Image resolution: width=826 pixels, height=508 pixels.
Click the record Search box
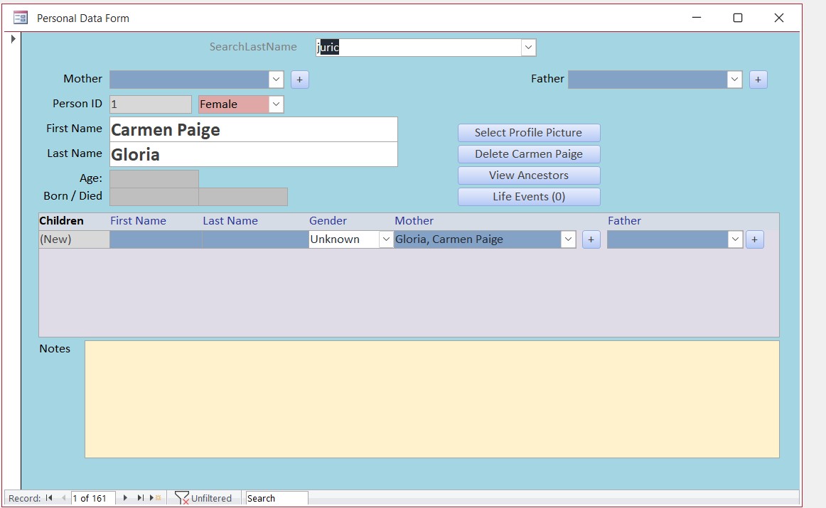pyautogui.click(x=277, y=498)
